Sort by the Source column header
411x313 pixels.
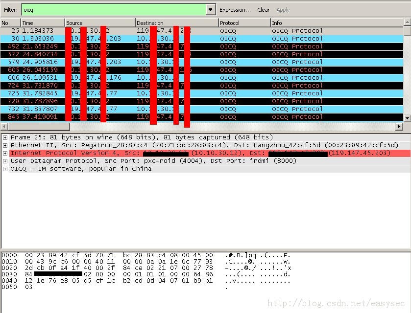pyautogui.click(x=100, y=23)
